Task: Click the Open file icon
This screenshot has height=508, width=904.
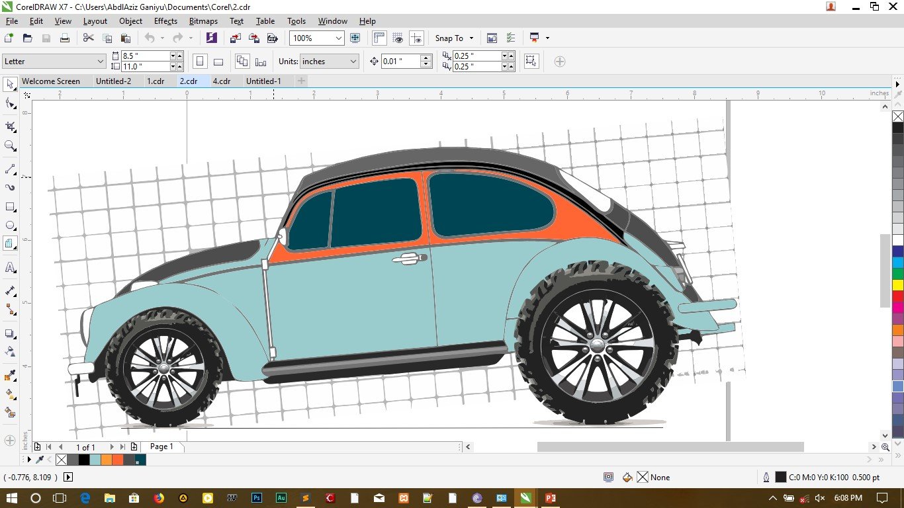Action: coord(28,38)
